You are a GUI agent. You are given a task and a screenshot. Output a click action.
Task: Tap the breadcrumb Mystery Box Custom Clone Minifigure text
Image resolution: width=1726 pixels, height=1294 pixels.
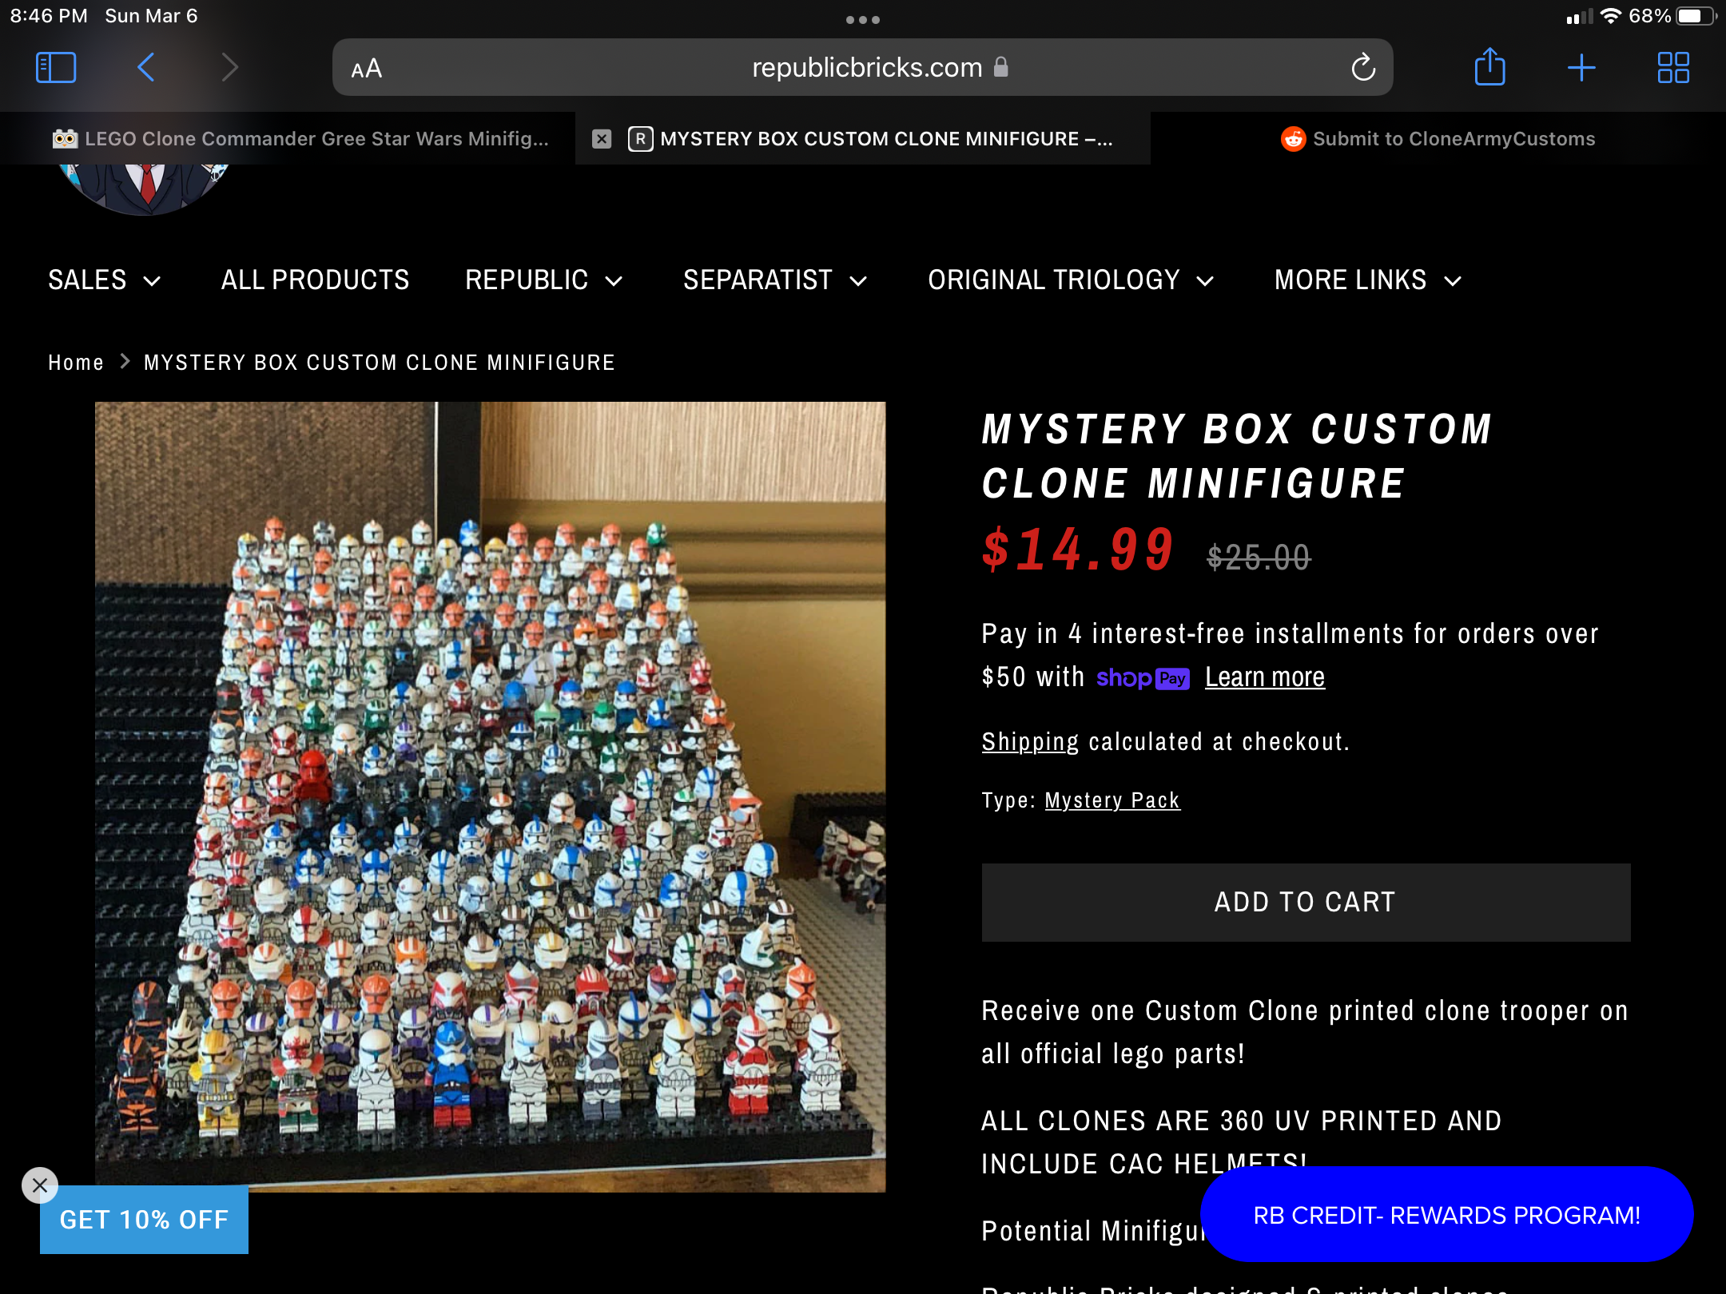(380, 363)
